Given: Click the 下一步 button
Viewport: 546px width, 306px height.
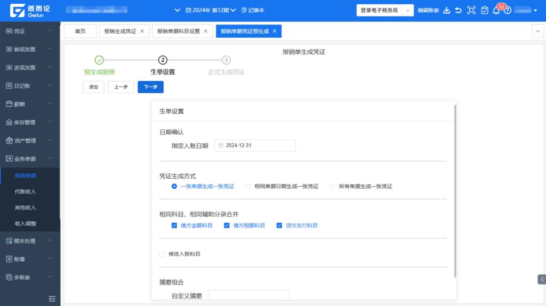Looking at the screenshot, I should tap(150, 87).
